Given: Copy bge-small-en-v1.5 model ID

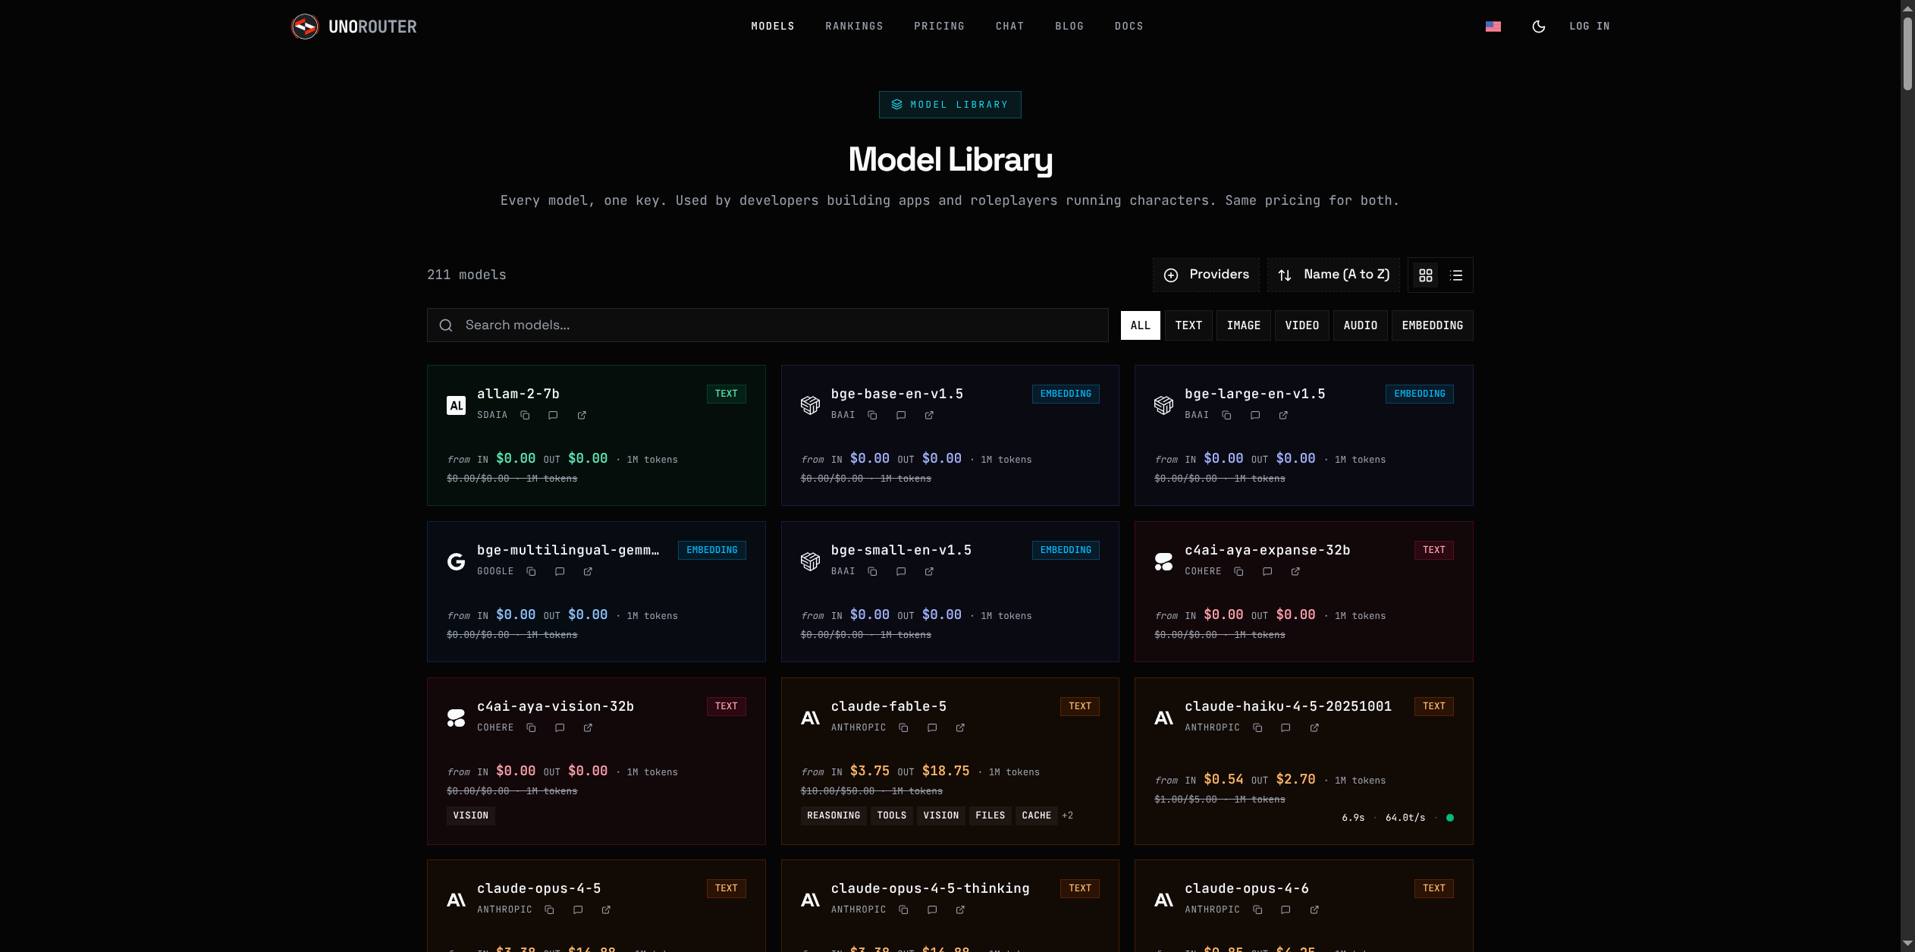Looking at the screenshot, I should [x=872, y=572].
